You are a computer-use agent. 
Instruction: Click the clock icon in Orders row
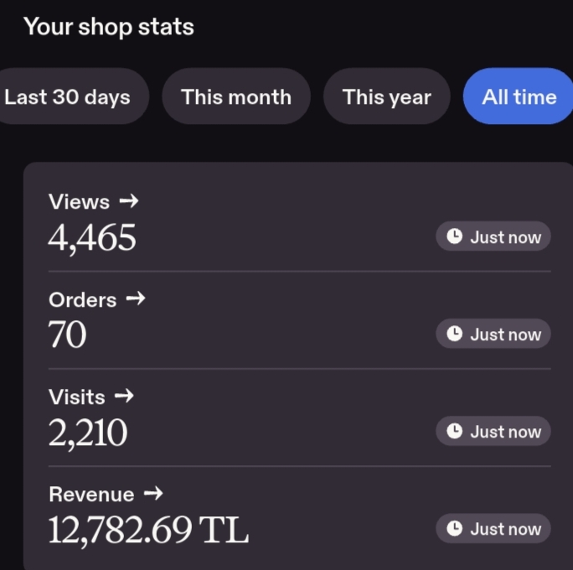point(455,334)
